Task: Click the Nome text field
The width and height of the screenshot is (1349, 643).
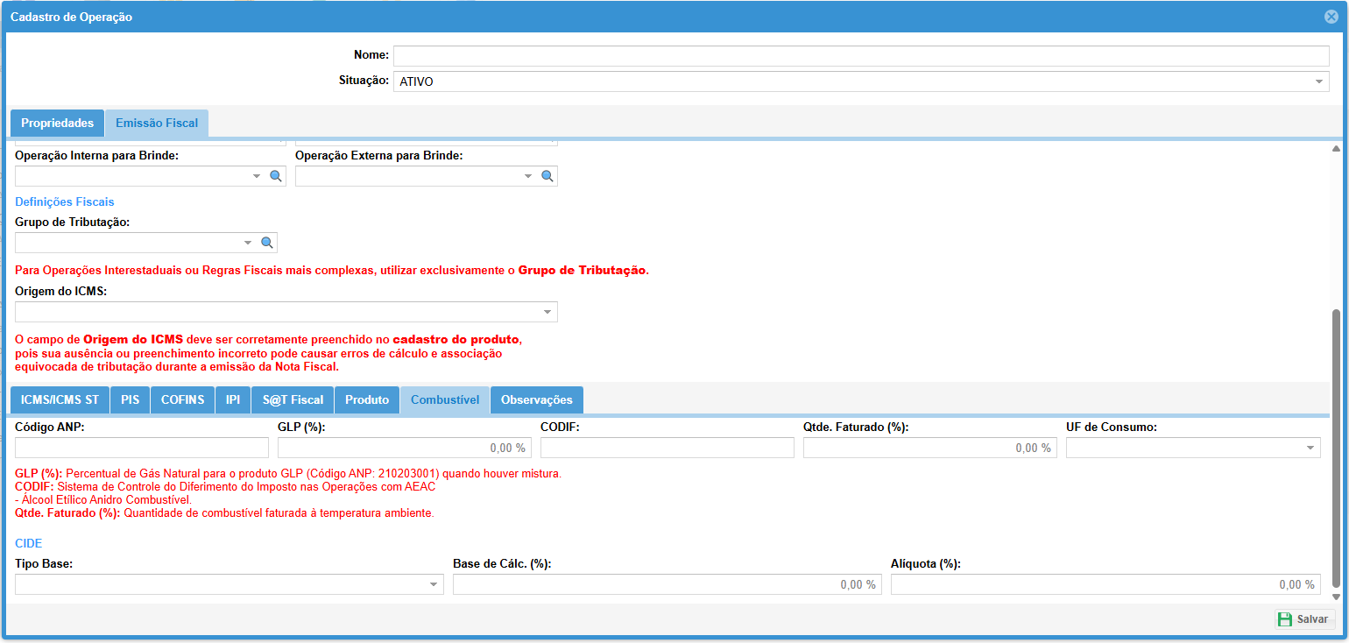Action: click(860, 56)
